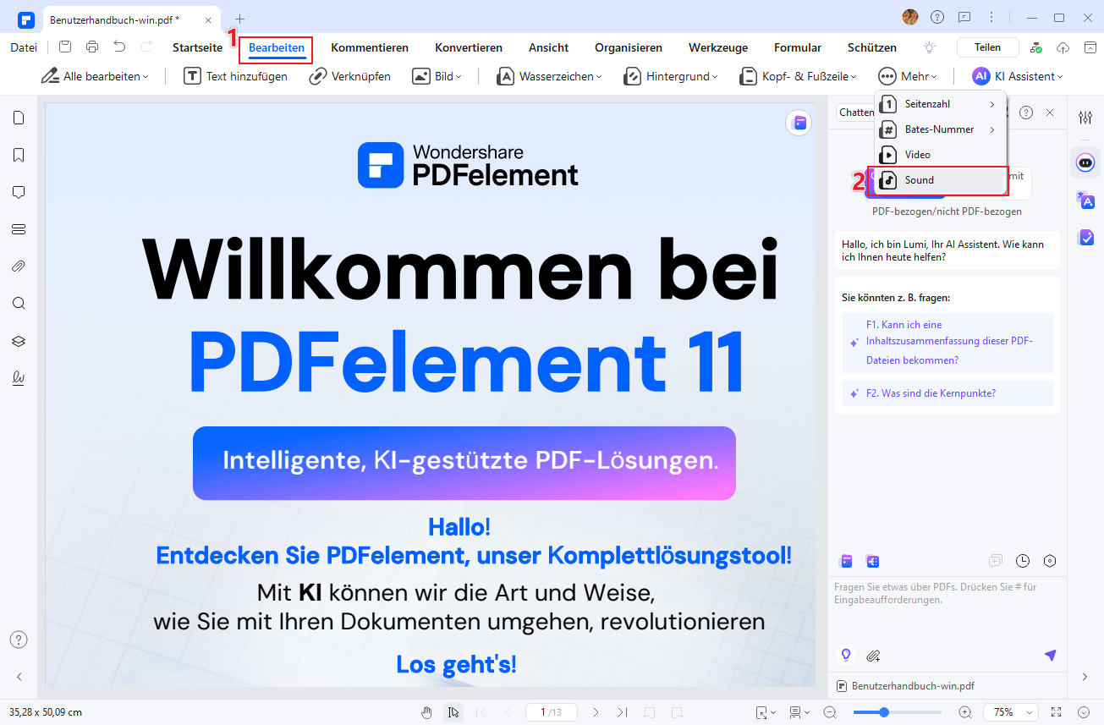Select the hand pan tool in status bar
Screen dimensions: 1104x725
[427, 712]
